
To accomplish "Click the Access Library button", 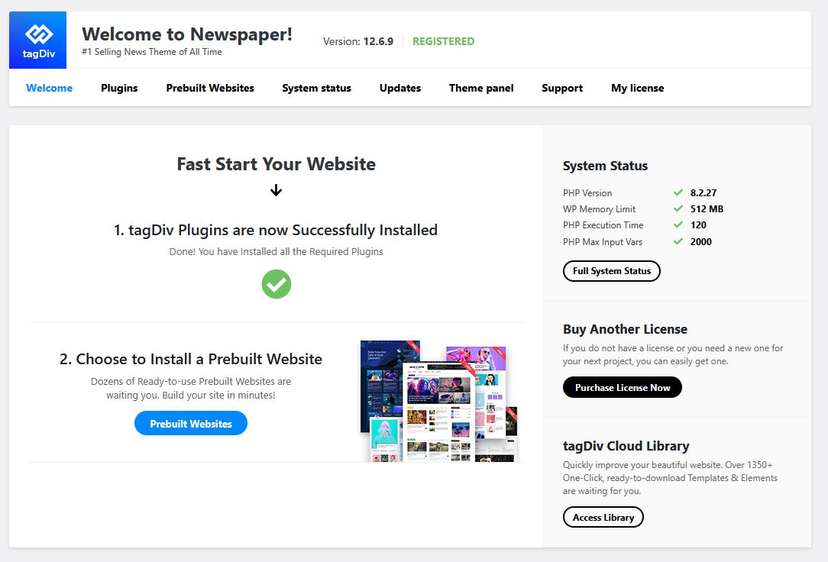I will coord(603,517).
